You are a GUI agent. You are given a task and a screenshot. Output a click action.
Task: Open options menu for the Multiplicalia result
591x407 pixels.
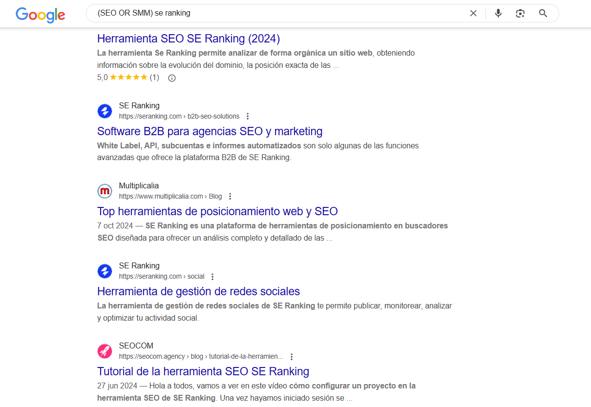click(230, 196)
